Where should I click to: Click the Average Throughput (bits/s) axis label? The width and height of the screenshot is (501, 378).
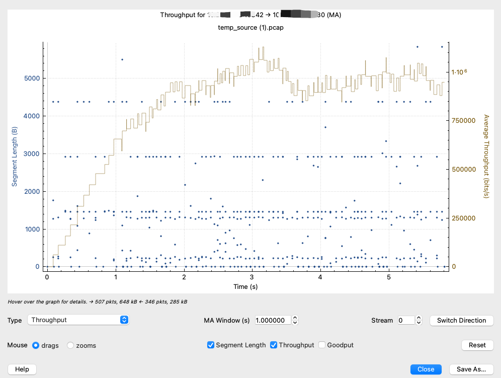(x=486, y=156)
